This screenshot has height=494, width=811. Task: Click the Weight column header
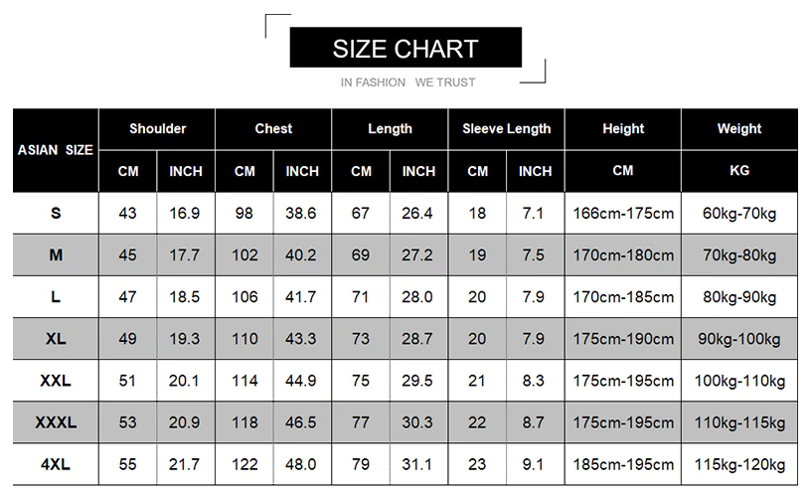pos(739,128)
